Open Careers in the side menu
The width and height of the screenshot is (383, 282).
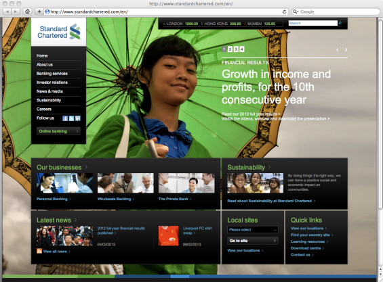(x=44, y=109)
